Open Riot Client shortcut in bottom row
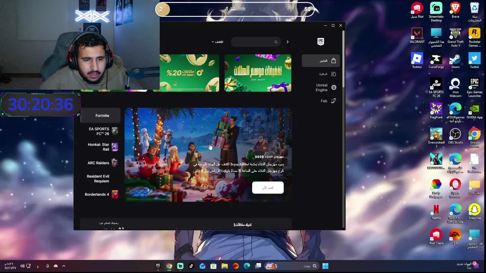This screenshot has height=273, width=486. pos(436,237)
